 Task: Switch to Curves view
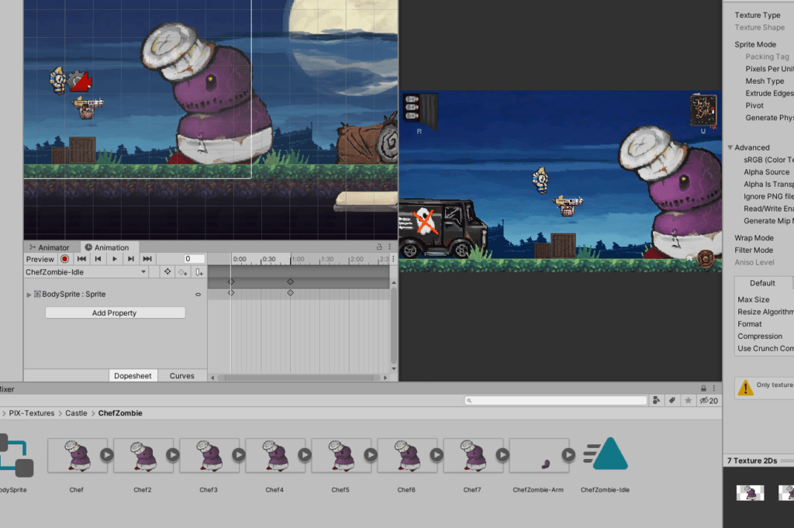click(x=181, y=375)
